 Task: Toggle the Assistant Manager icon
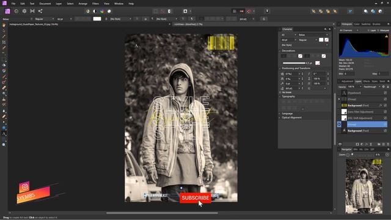[x=267, y=11]
